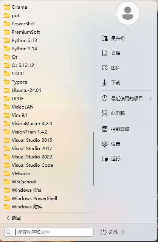Click the 搜索程序和文件 search box

(x=49, y=232)
